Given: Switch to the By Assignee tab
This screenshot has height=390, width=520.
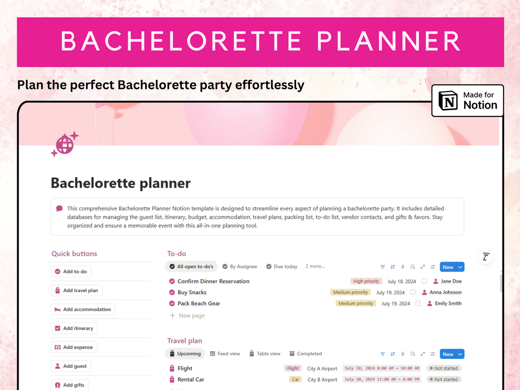Looking at the screenshot, I should pos(240,267).
